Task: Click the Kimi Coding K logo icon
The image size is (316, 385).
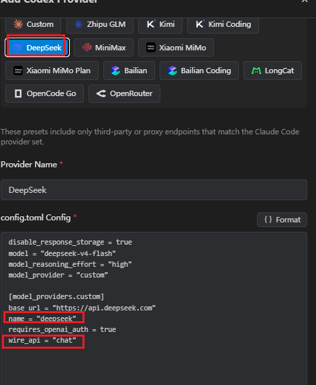Action: pos(200,24)
